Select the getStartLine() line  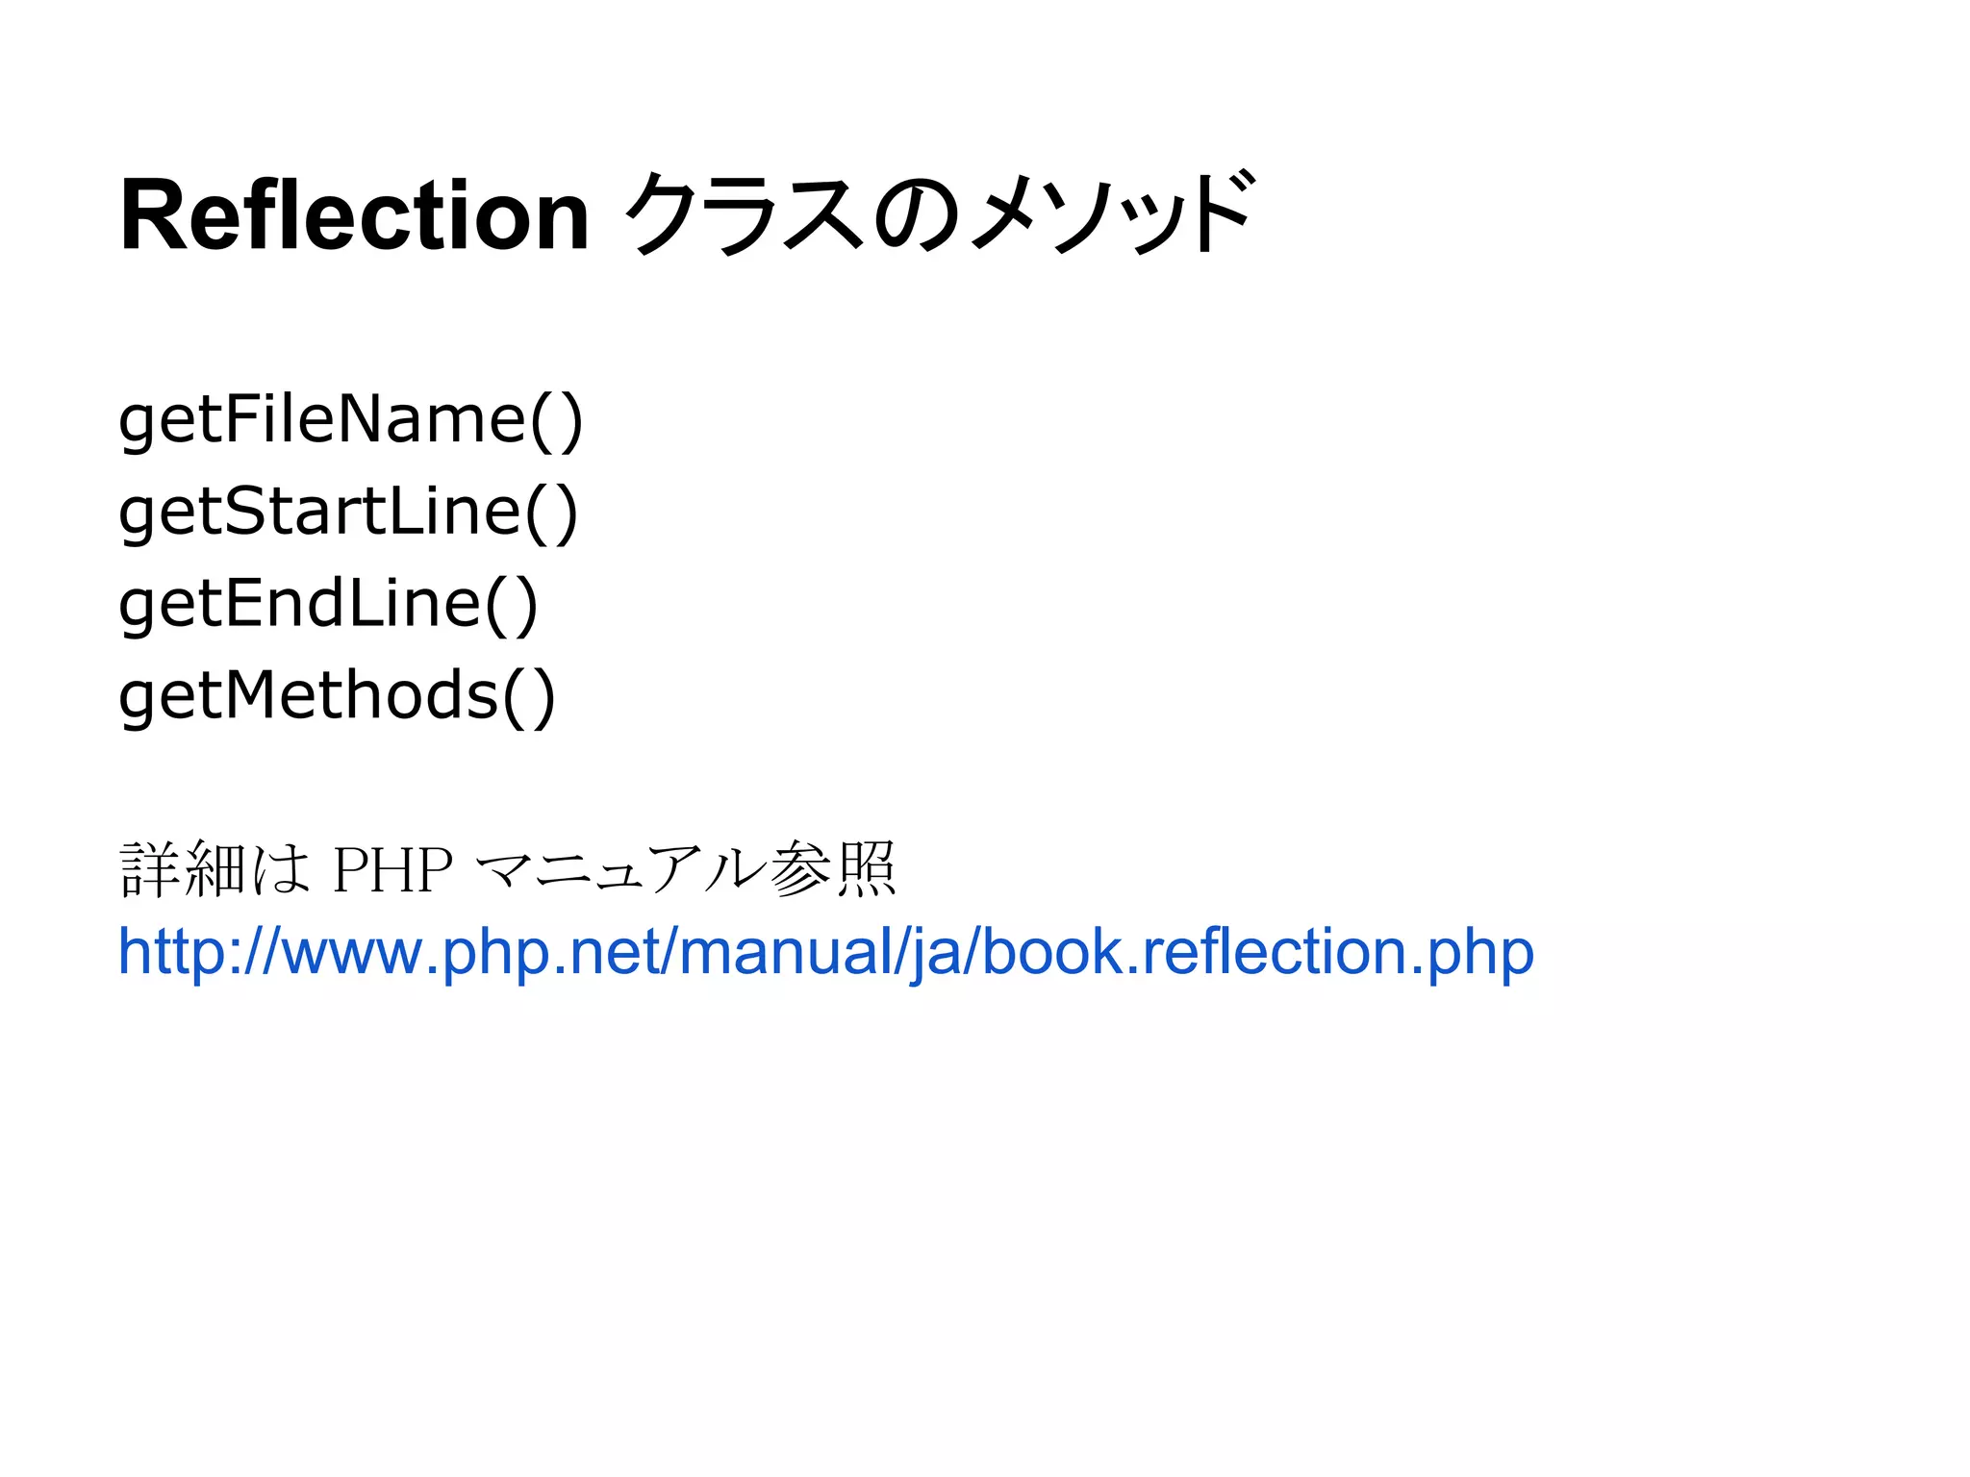pos(348,513)
